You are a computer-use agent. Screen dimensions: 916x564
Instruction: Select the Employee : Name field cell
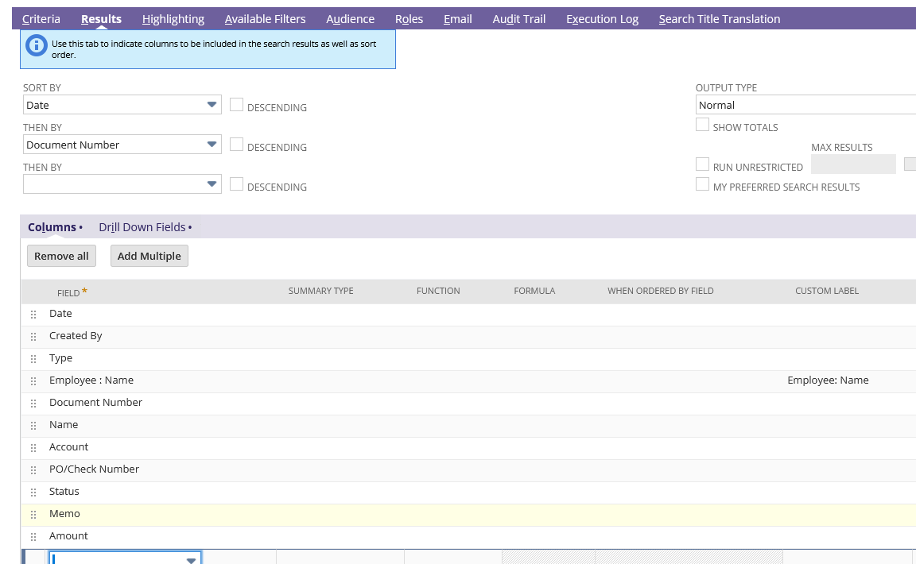coord(91,380)
